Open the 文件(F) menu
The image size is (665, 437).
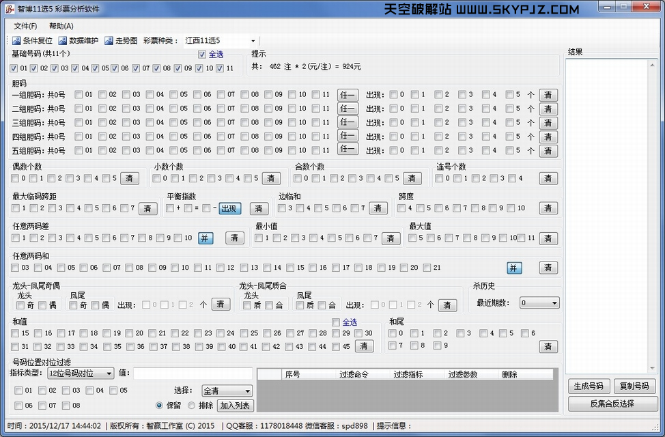tap(25, 26)
